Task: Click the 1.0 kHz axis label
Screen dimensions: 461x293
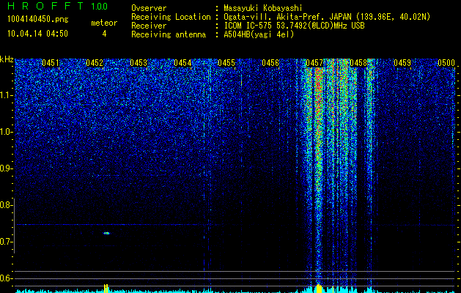Action: 6,133
